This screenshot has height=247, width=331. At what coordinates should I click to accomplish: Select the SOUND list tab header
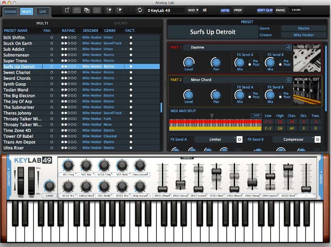[120, 23]
